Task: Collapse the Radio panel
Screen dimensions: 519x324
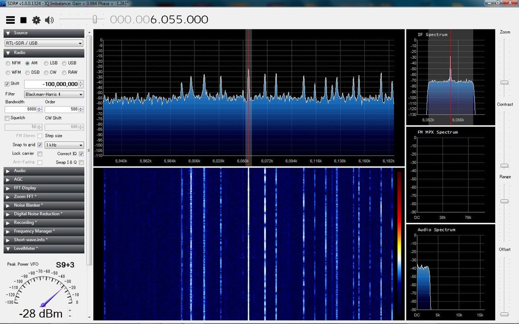Action: pyautogui.click(x=44, y=53)
